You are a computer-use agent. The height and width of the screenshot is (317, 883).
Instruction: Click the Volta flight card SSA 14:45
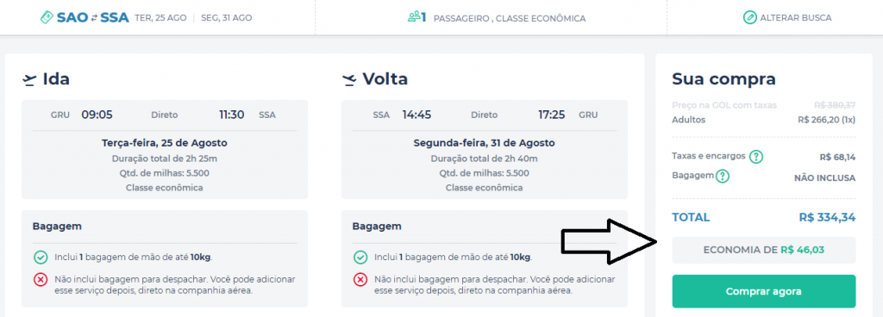coord(485,150)
